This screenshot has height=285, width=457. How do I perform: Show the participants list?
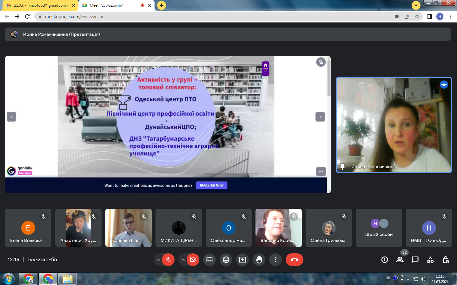400,260
